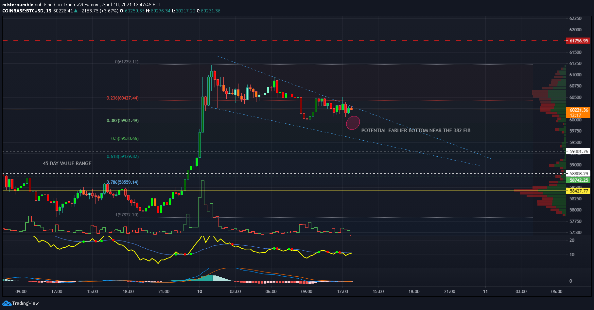Click the TradingView text at bottom left
Screen dimensions: 594x310
pos(26,303)
